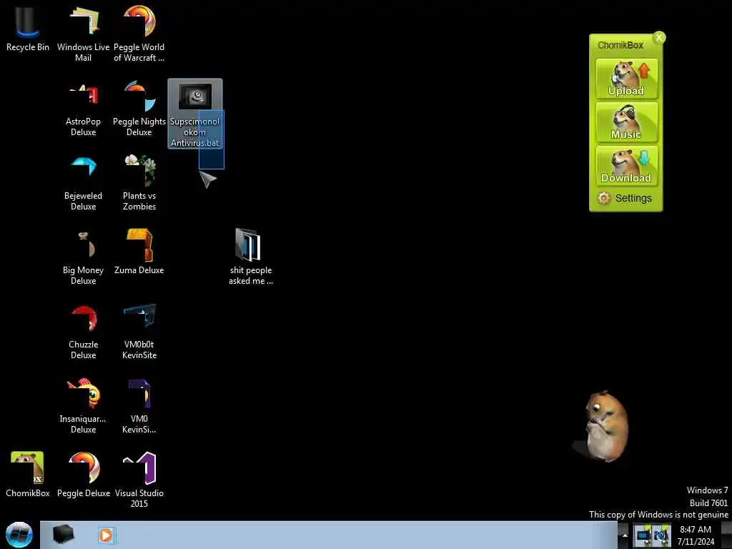732x549 pixels.
Task: Select the Supscimonolokom Antivirus.bat file
Action: (x=195, y=114)
